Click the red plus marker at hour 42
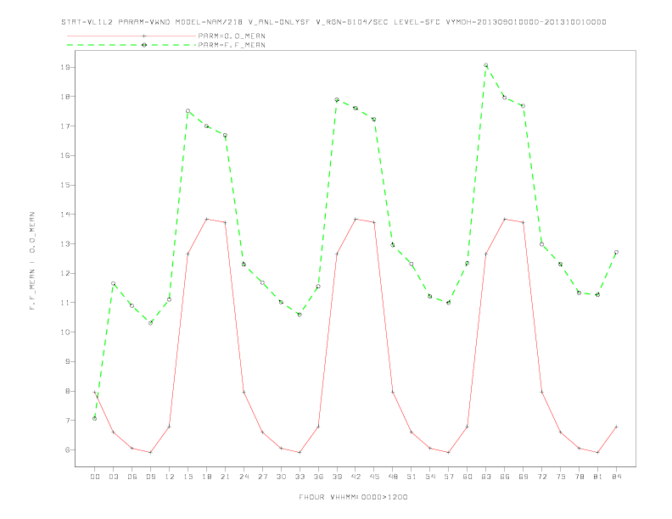 click(356, 219)
